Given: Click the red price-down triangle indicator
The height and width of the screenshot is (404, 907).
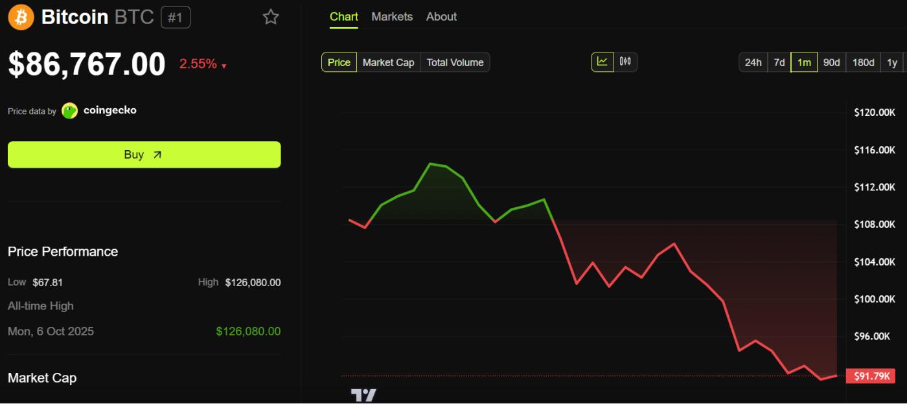Looking at the screenshot, I should click(x=224, y=66).
